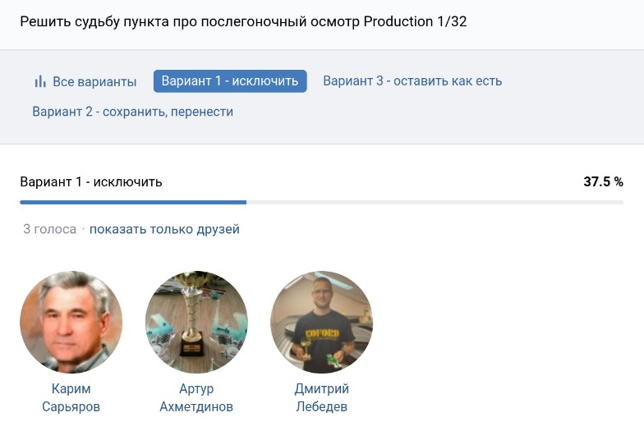Switch to the Все варианты tab

[94, 81]
